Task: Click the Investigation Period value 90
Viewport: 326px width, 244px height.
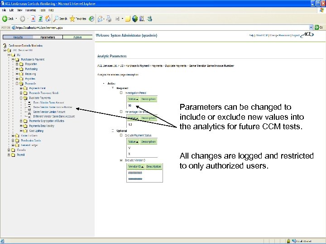Action: click(x=130, y=106)
